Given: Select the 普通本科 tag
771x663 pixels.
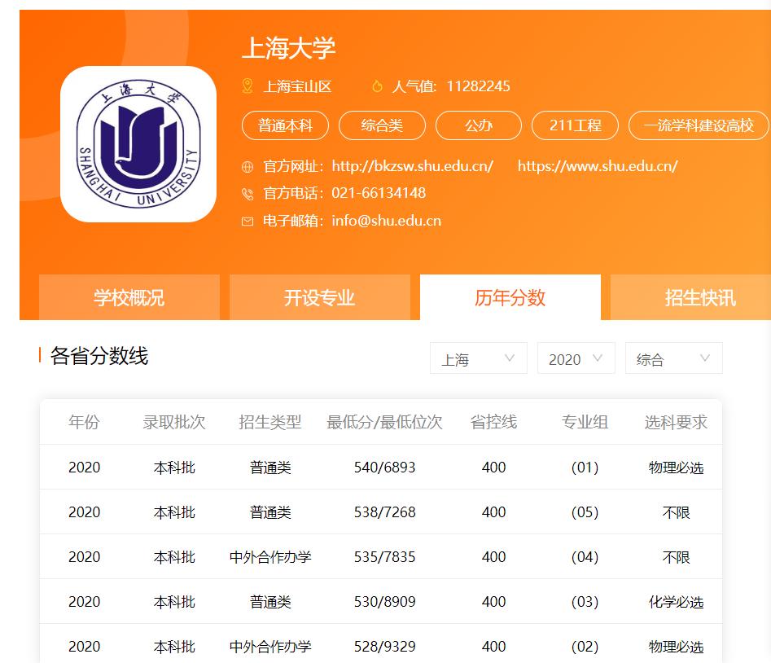Looking at the screenshot, I should pyautogui.click(x=285, y=125).
